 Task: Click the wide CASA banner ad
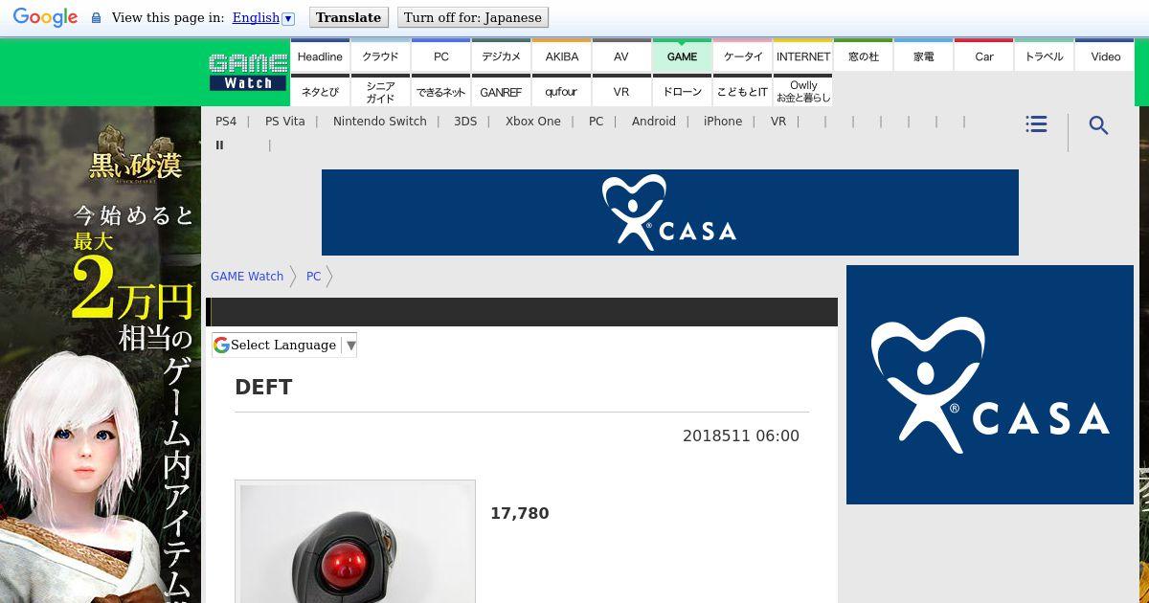[x=670, y=212]
